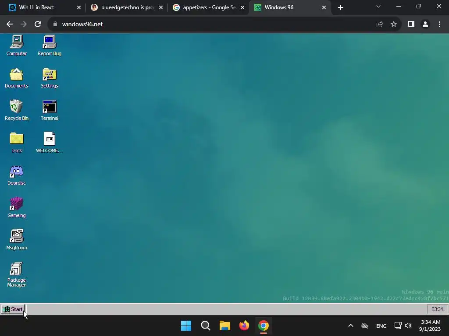
Task: Open the volume speaker icon
Action: pyautogui.click(x=408, y=325)
